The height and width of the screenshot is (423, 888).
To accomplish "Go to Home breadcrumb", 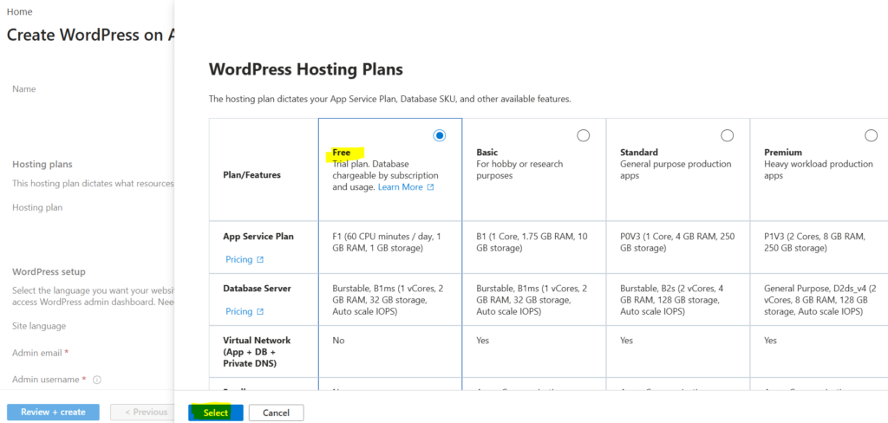I will pos(19,11).
